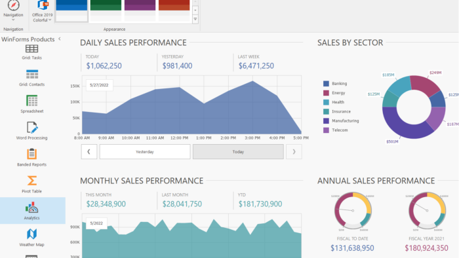Click the Telecom legend marker
Viewport: 459px width, 258px height.
(x=326, y=130)
